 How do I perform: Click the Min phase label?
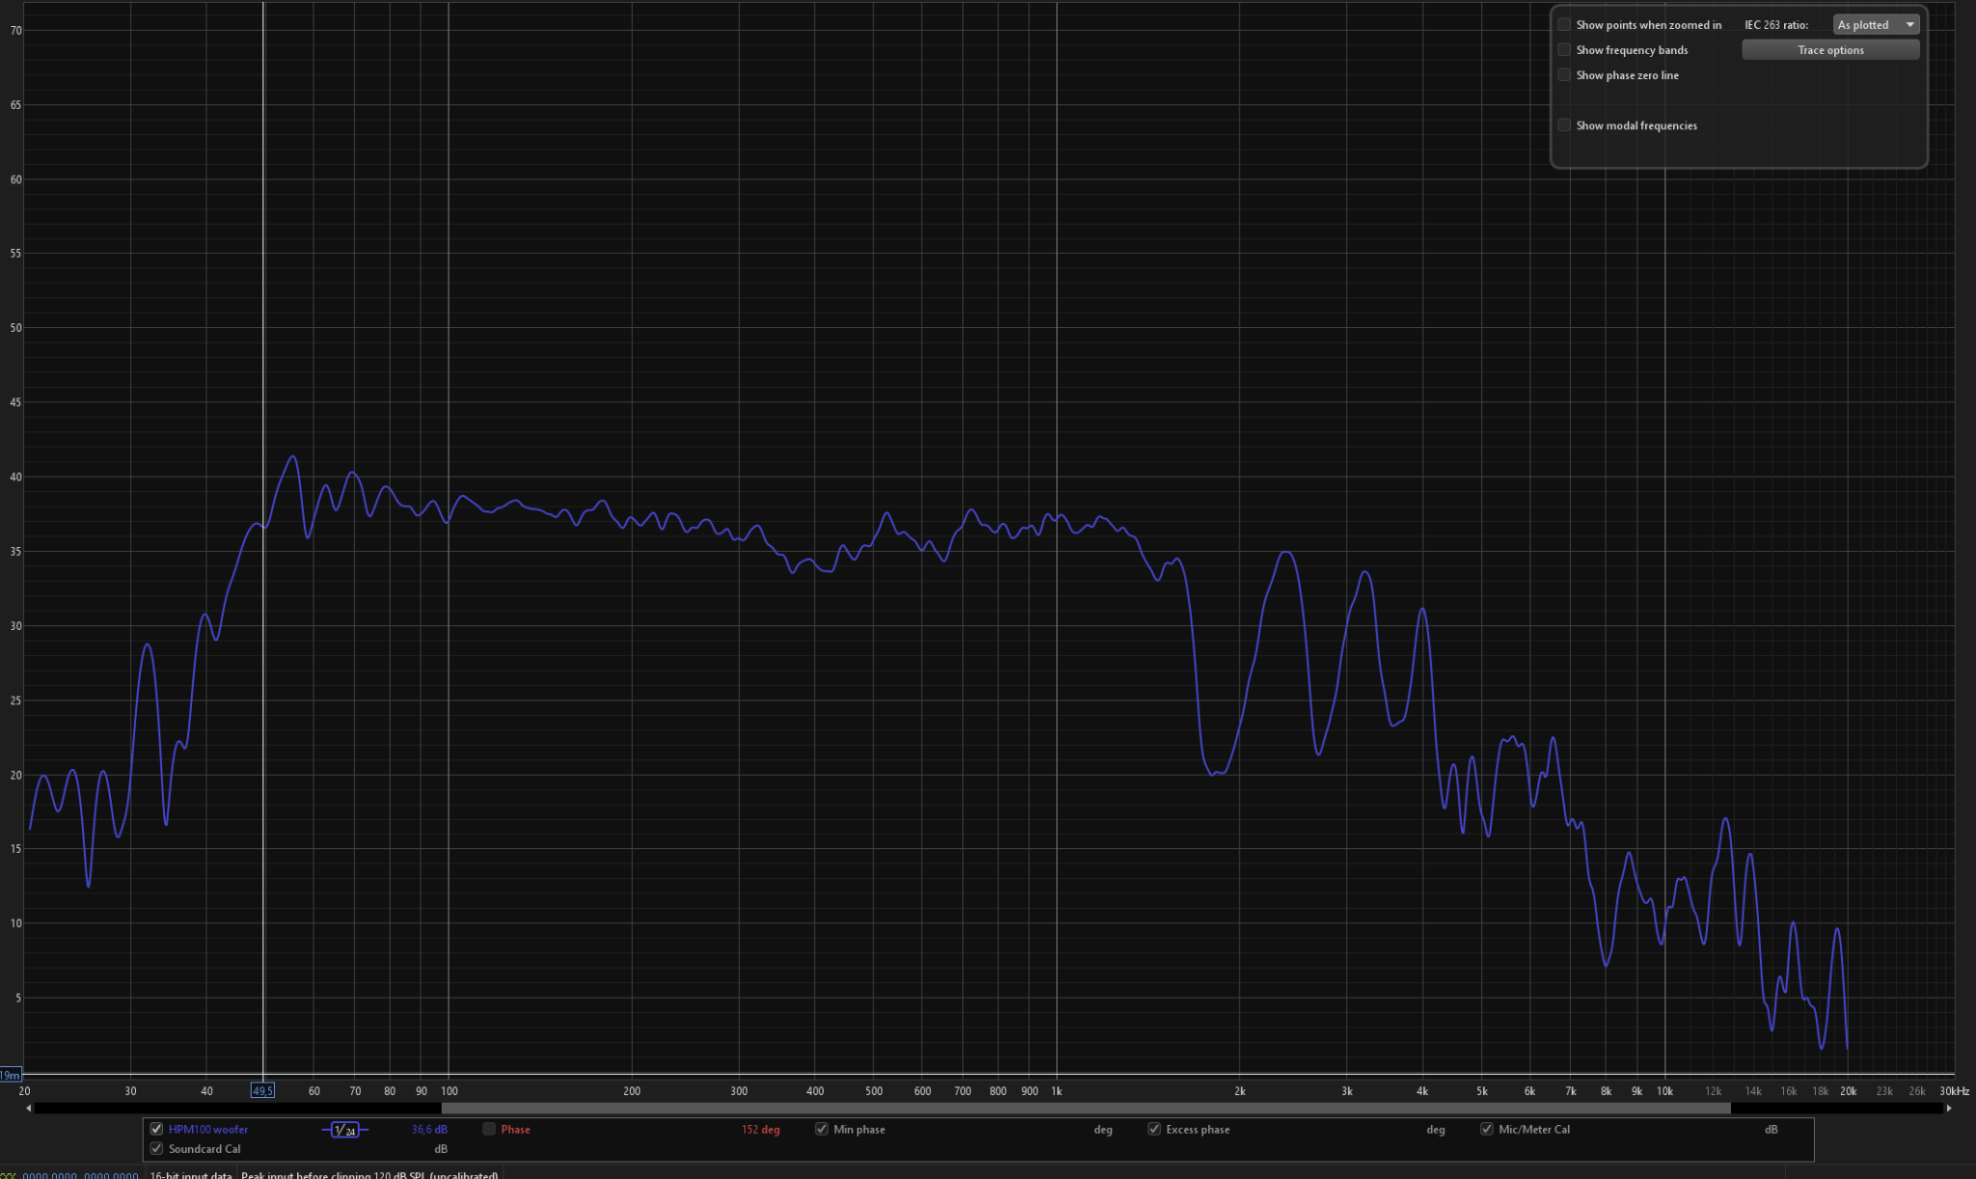(859, 1129)
